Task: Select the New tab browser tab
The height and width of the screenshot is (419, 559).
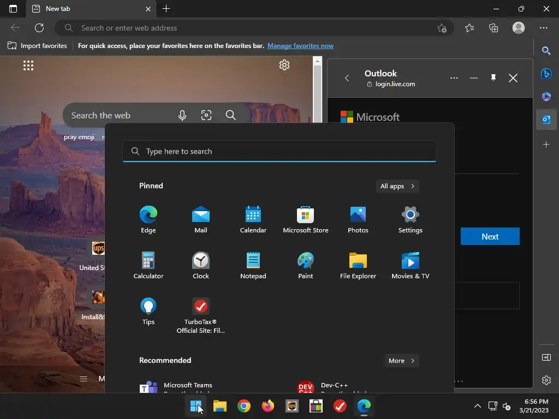Action: pyautogui.click(x=91, y=9)
